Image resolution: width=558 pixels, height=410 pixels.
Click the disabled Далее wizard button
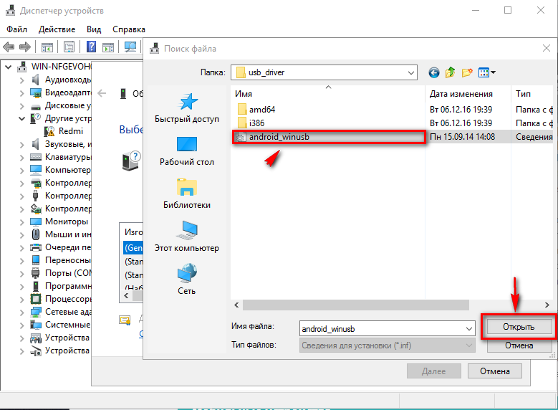[434, 371]
